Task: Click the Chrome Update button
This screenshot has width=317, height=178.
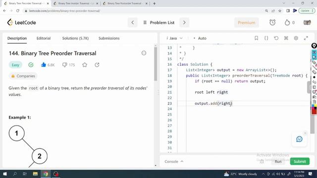Action: [x=307, y=11]
